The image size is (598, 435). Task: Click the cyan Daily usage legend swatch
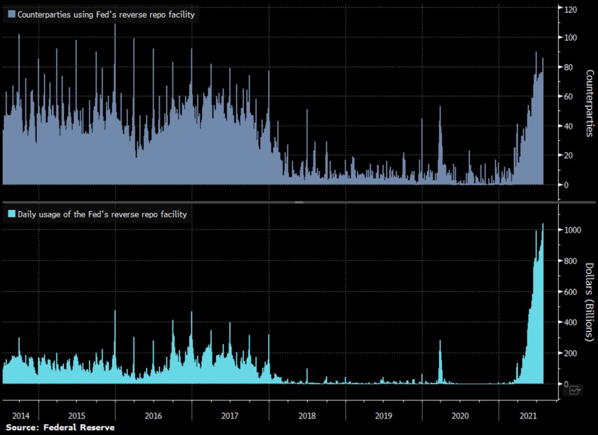tap(11, 214)
